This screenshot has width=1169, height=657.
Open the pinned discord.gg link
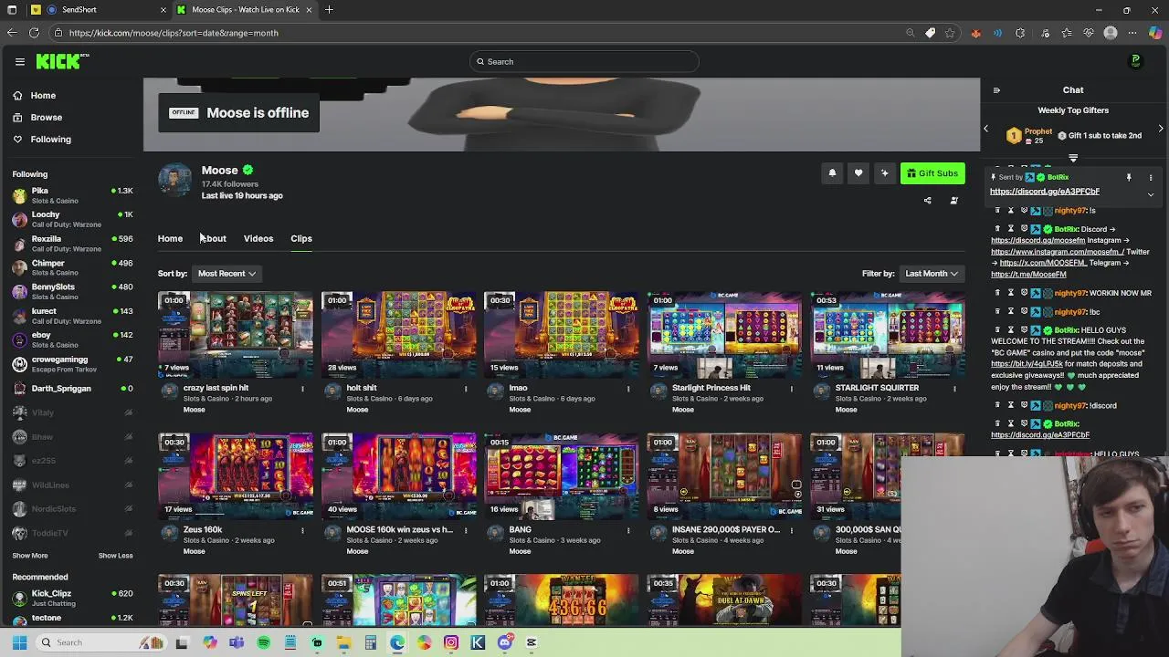(x=1044, y=192)
